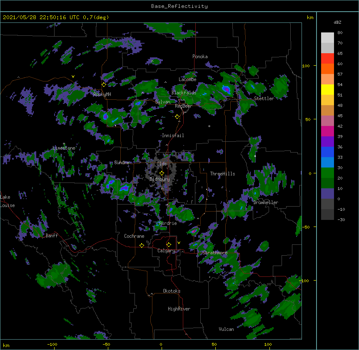The image size is (359, 350).
Task: Select the yellow marker above RockyMH
Action: pyautogui.click(x=104, y=84)
